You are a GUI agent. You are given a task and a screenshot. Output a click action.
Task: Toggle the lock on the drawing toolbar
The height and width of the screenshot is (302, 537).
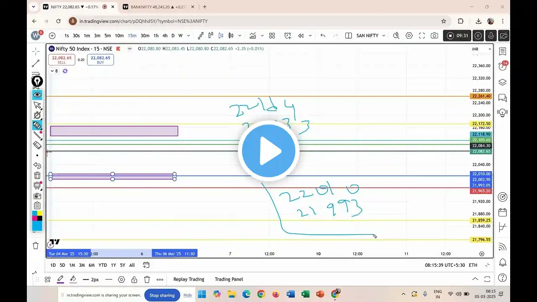click(x=134, y=279)
